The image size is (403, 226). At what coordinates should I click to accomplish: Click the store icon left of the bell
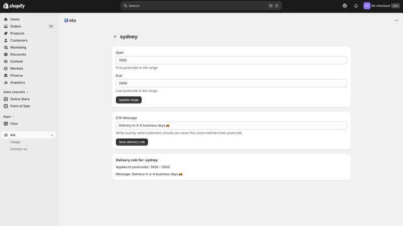[x=345, y=6]
